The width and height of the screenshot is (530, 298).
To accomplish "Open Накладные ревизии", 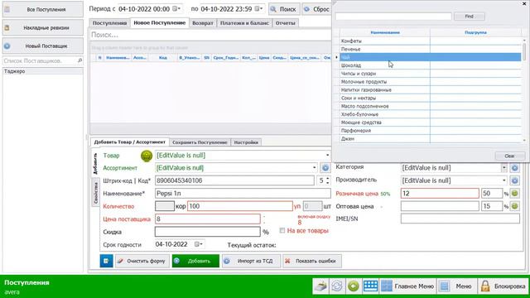I will [x=42, y=27].
